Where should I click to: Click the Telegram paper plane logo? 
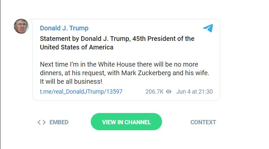tap(208, 28)
